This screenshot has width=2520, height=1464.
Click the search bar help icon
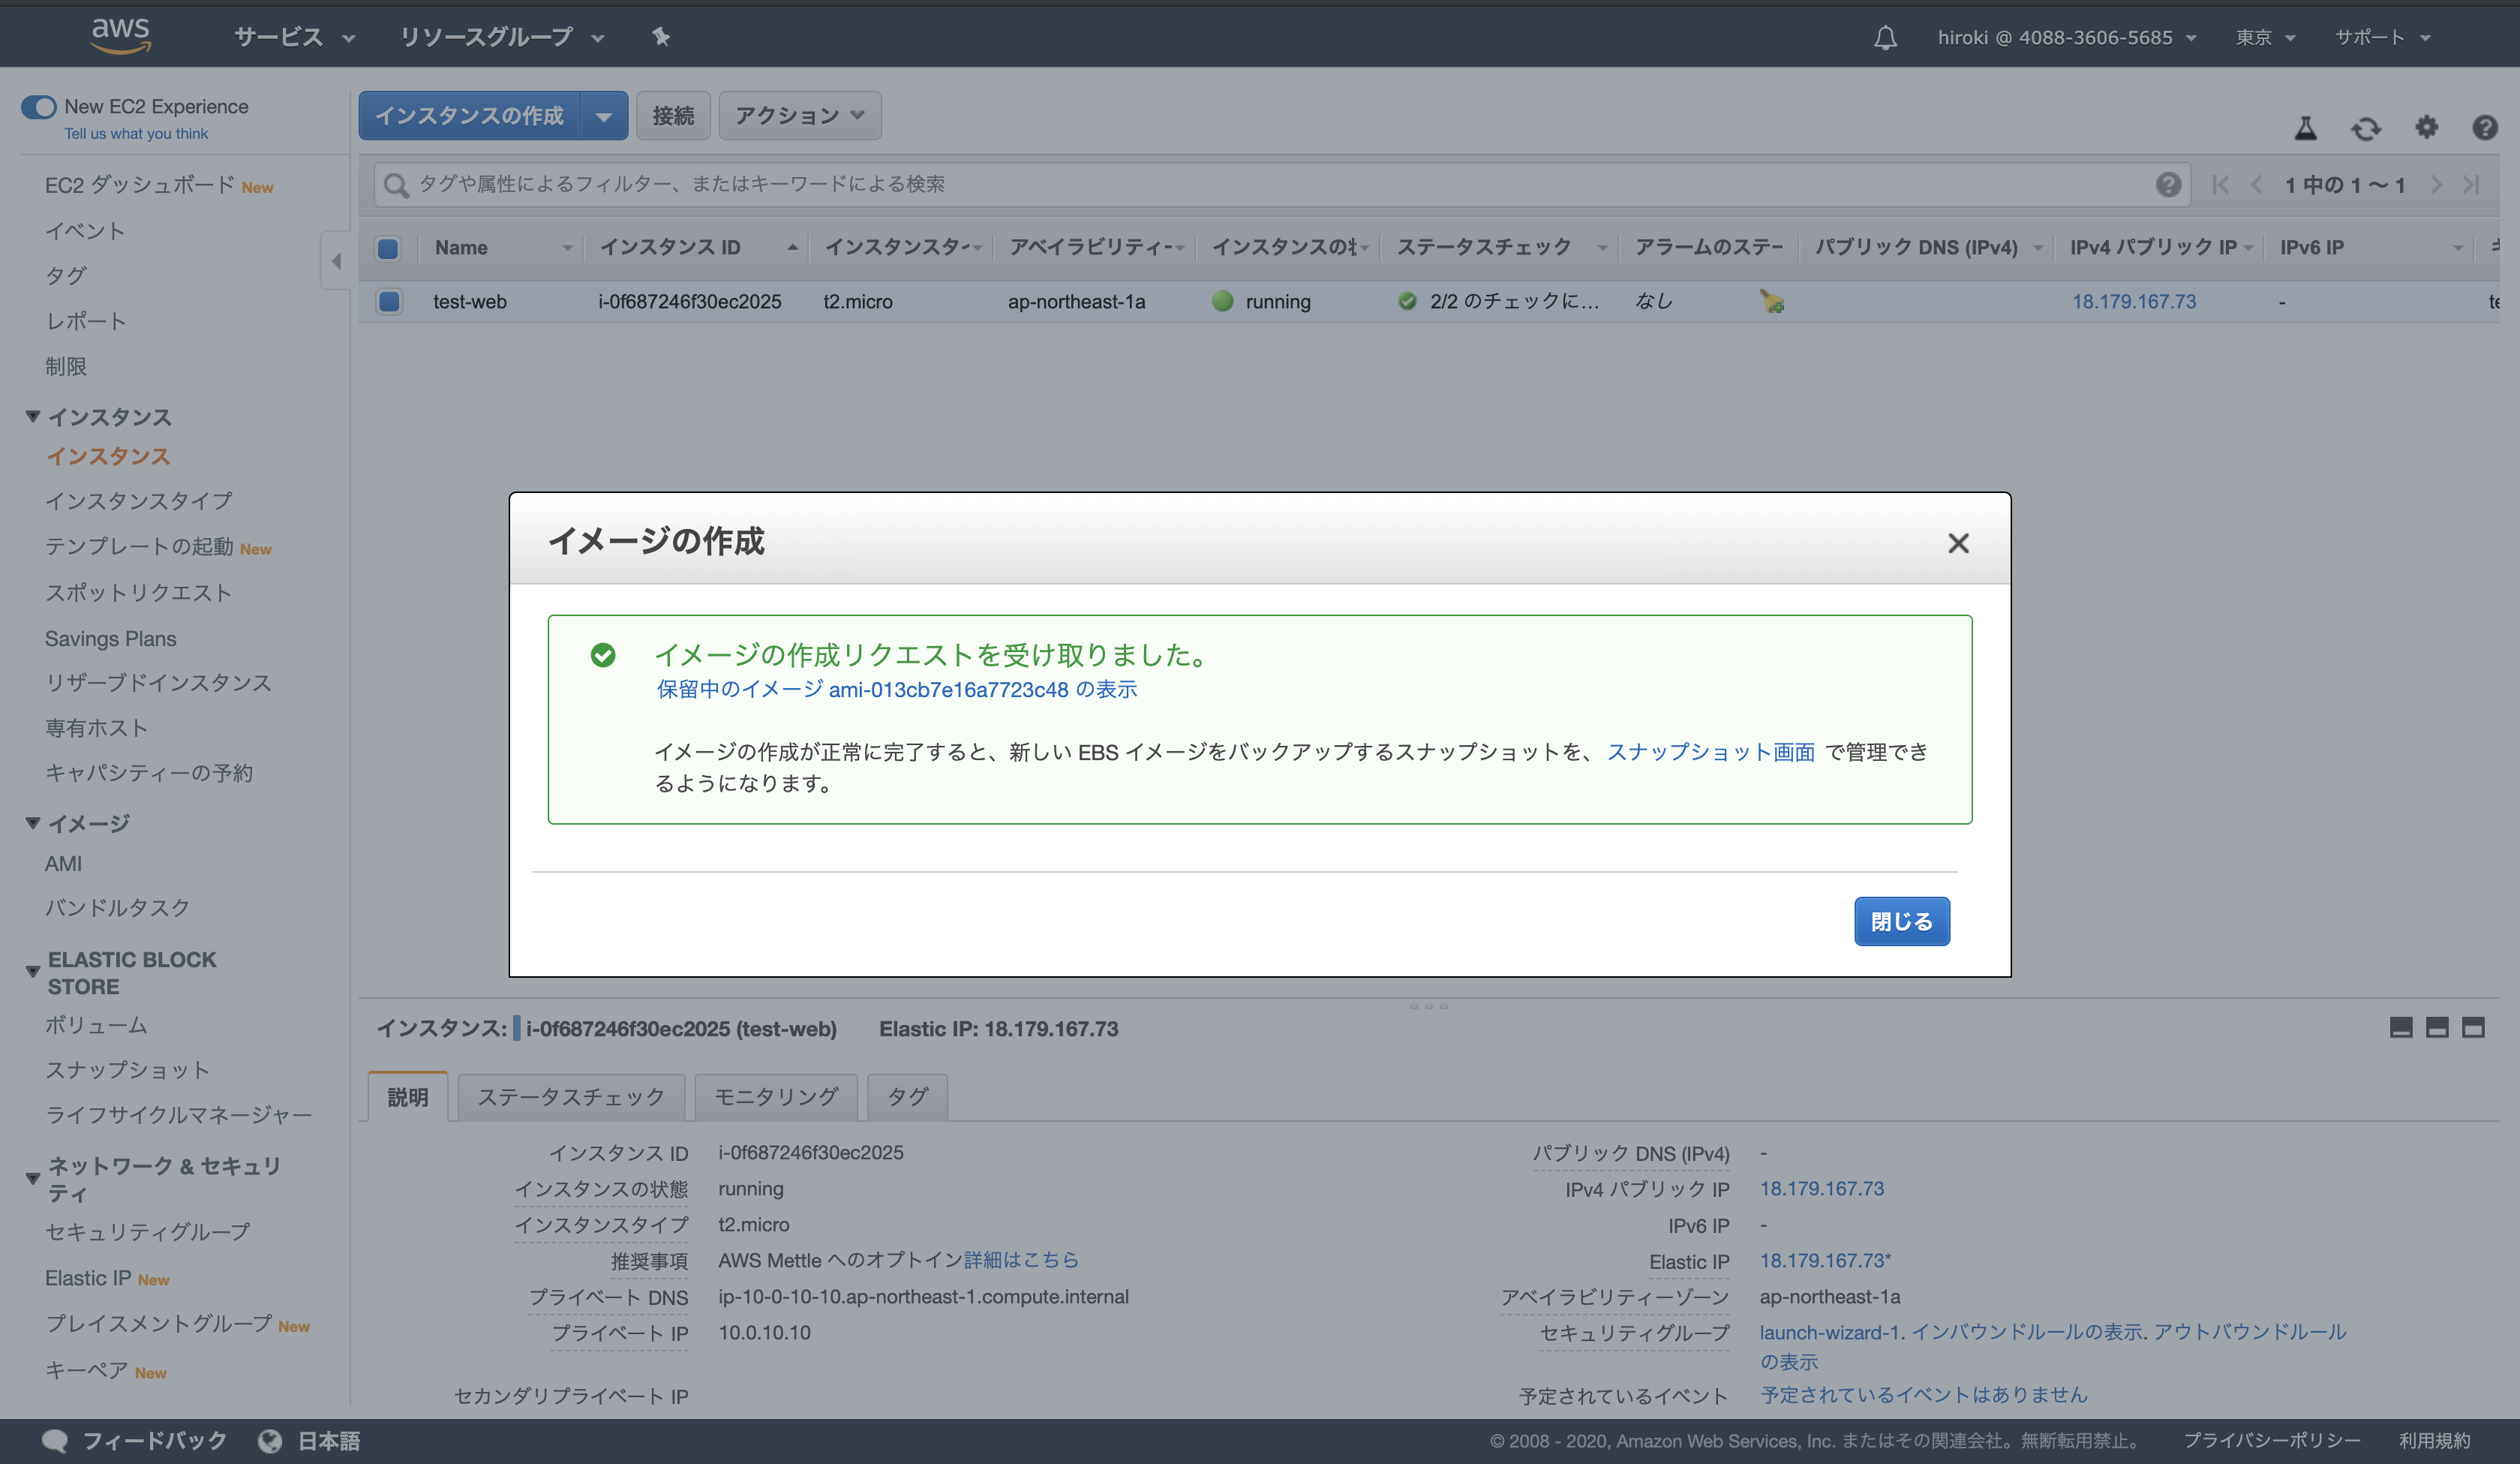click(x=2168, y=184)
